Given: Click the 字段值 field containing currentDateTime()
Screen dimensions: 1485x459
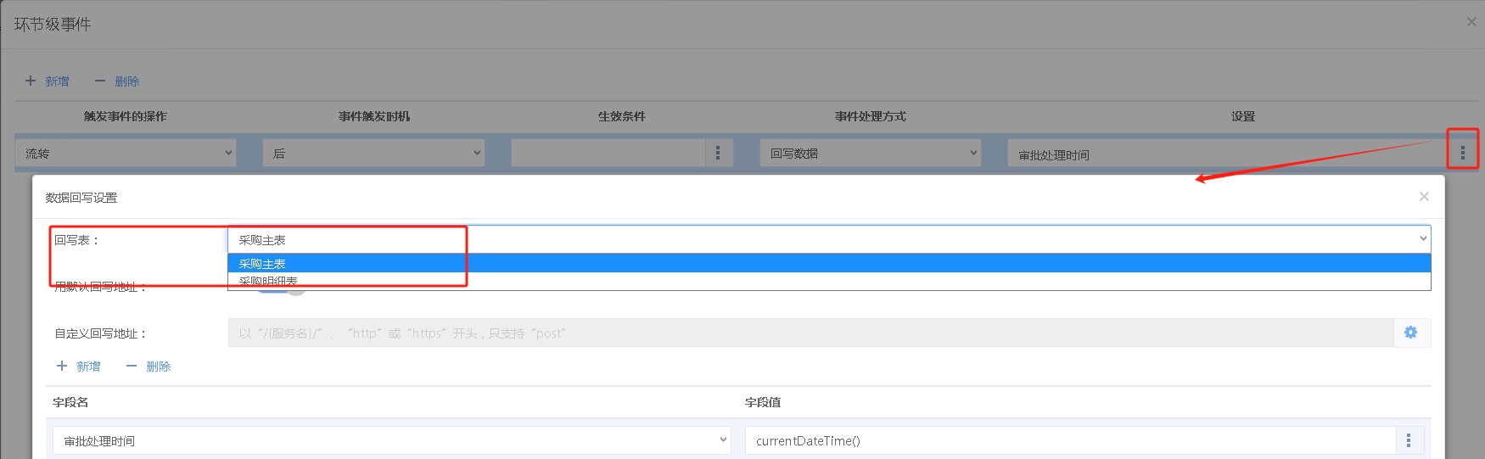Looking at the screenshot, I should click(1069, 440).
